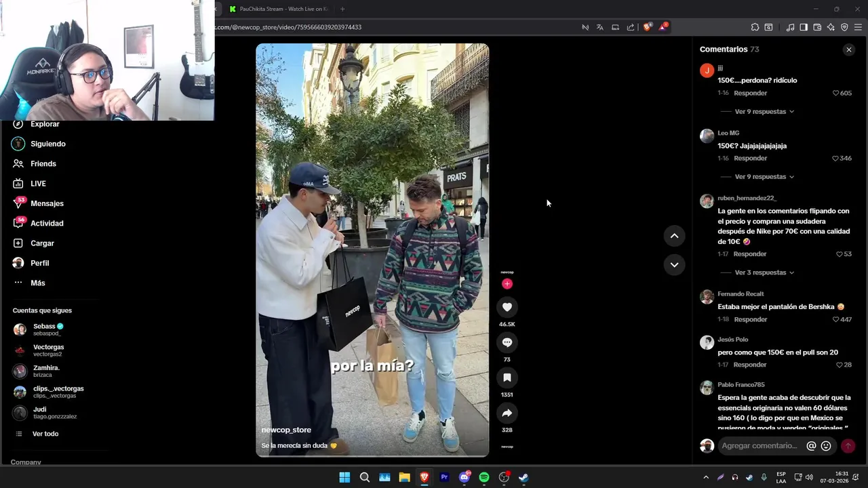868x488 pixels.
Task: Close the Comentarios panel
Action: click(x=848, y=49)
